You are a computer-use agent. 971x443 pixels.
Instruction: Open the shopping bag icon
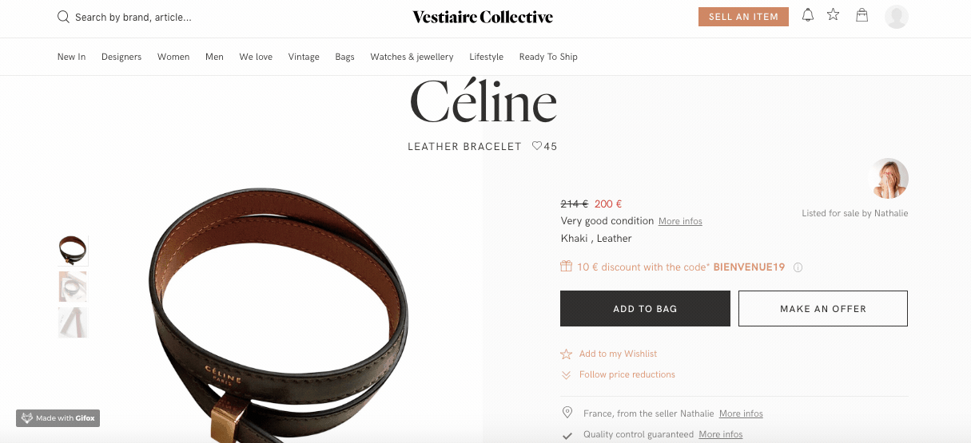point(862,15)
